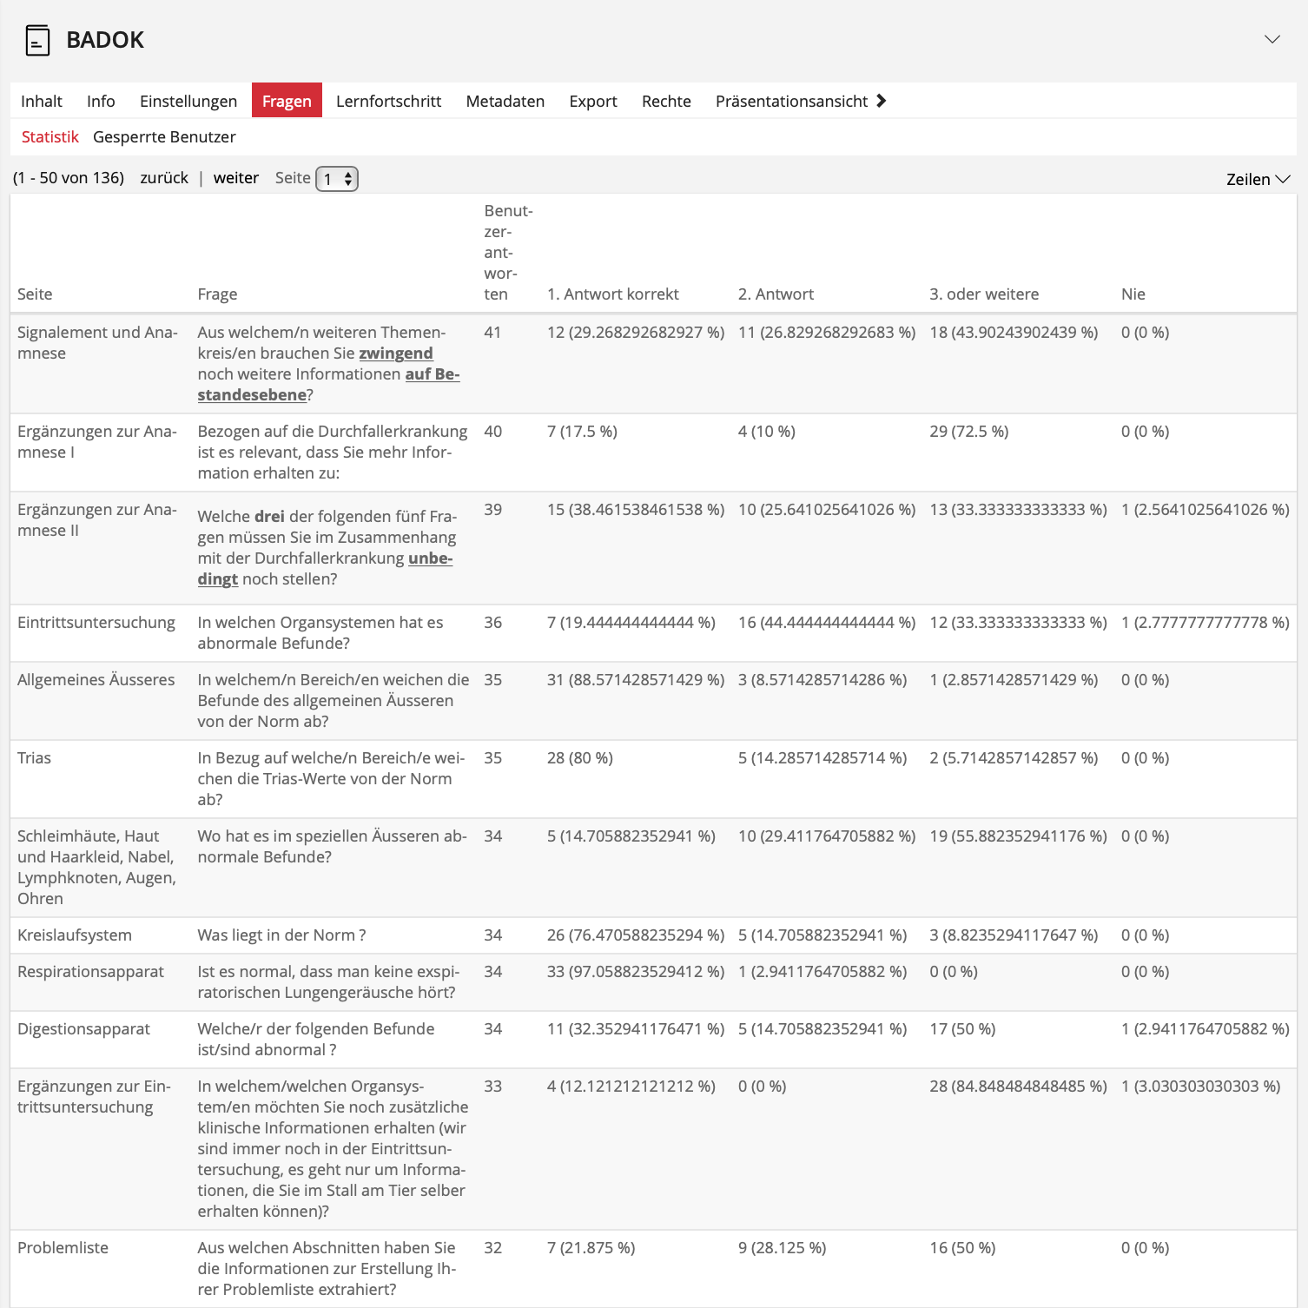
Task: Click the Frage column header
Action: pos(217,294)
